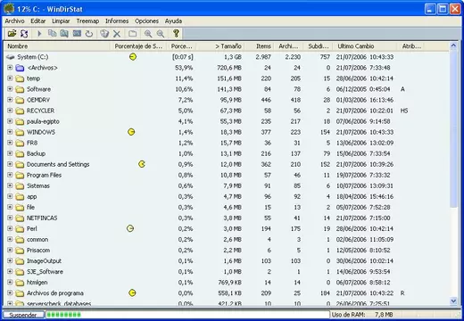Click the pacman icon in Archivos de programa row
This screenshot has height=321, width=464.
[x=132, y=293]
